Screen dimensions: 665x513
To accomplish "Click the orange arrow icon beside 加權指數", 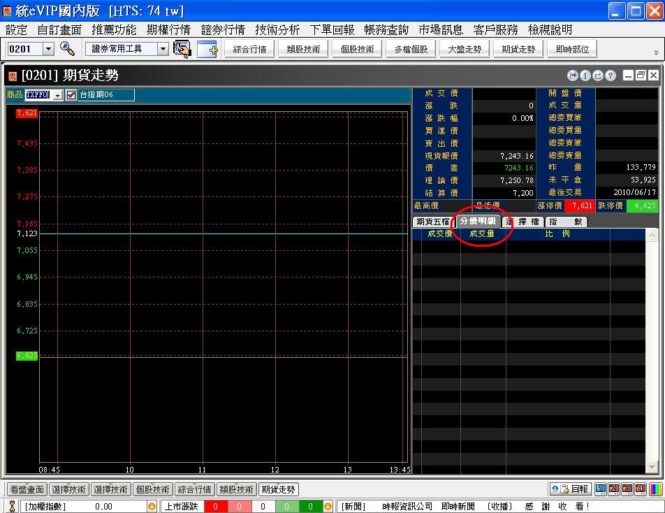I will click(x=152, y=506).
